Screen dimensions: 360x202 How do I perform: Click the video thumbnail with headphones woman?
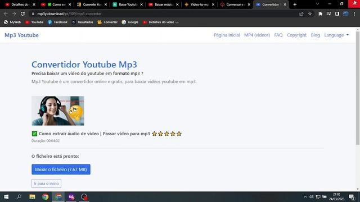coord(58,111)
